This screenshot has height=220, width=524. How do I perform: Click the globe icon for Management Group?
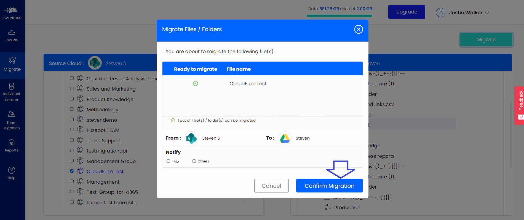[80, 161]
